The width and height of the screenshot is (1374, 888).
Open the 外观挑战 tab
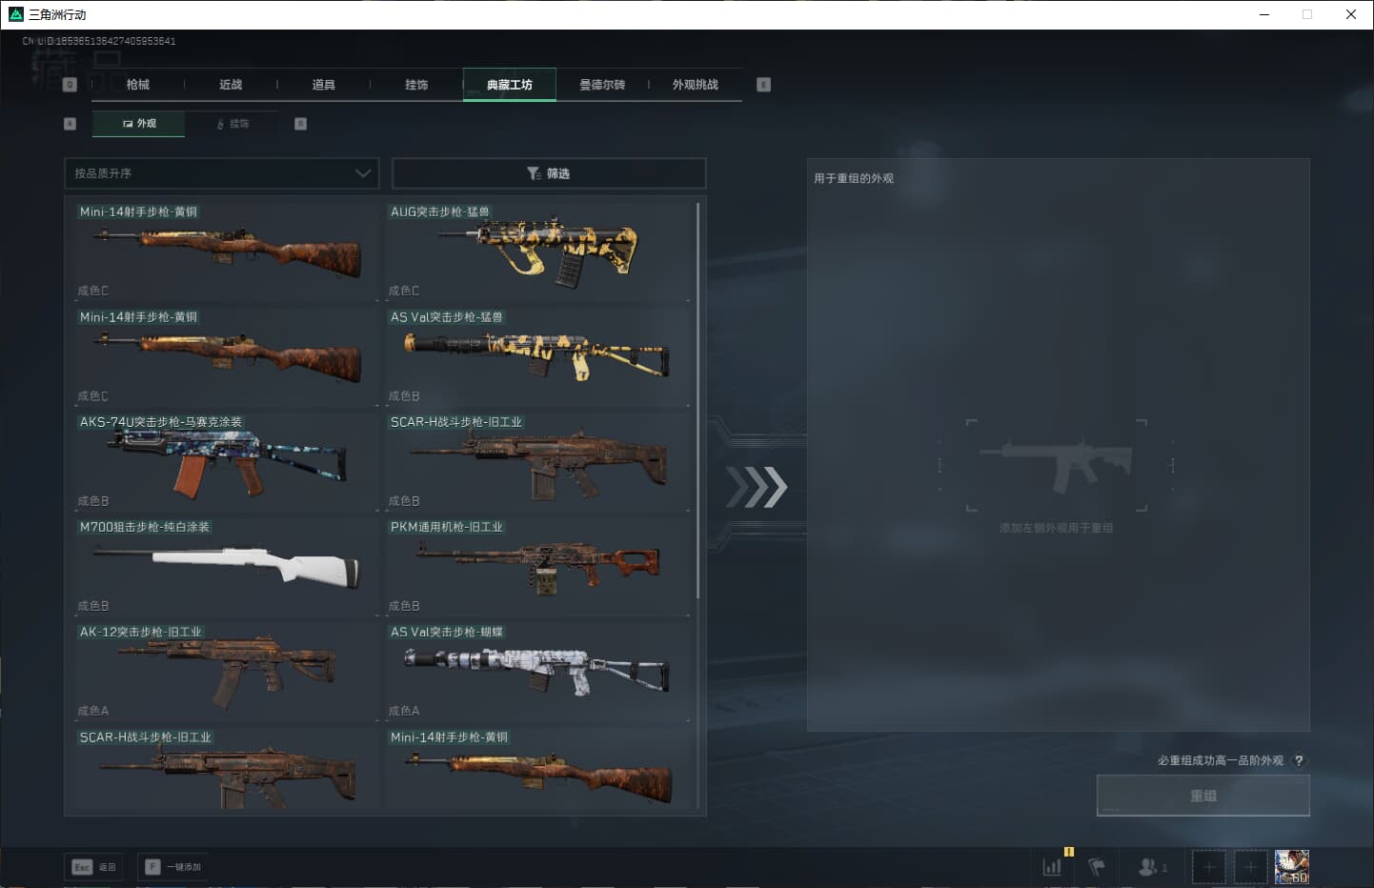696,85
